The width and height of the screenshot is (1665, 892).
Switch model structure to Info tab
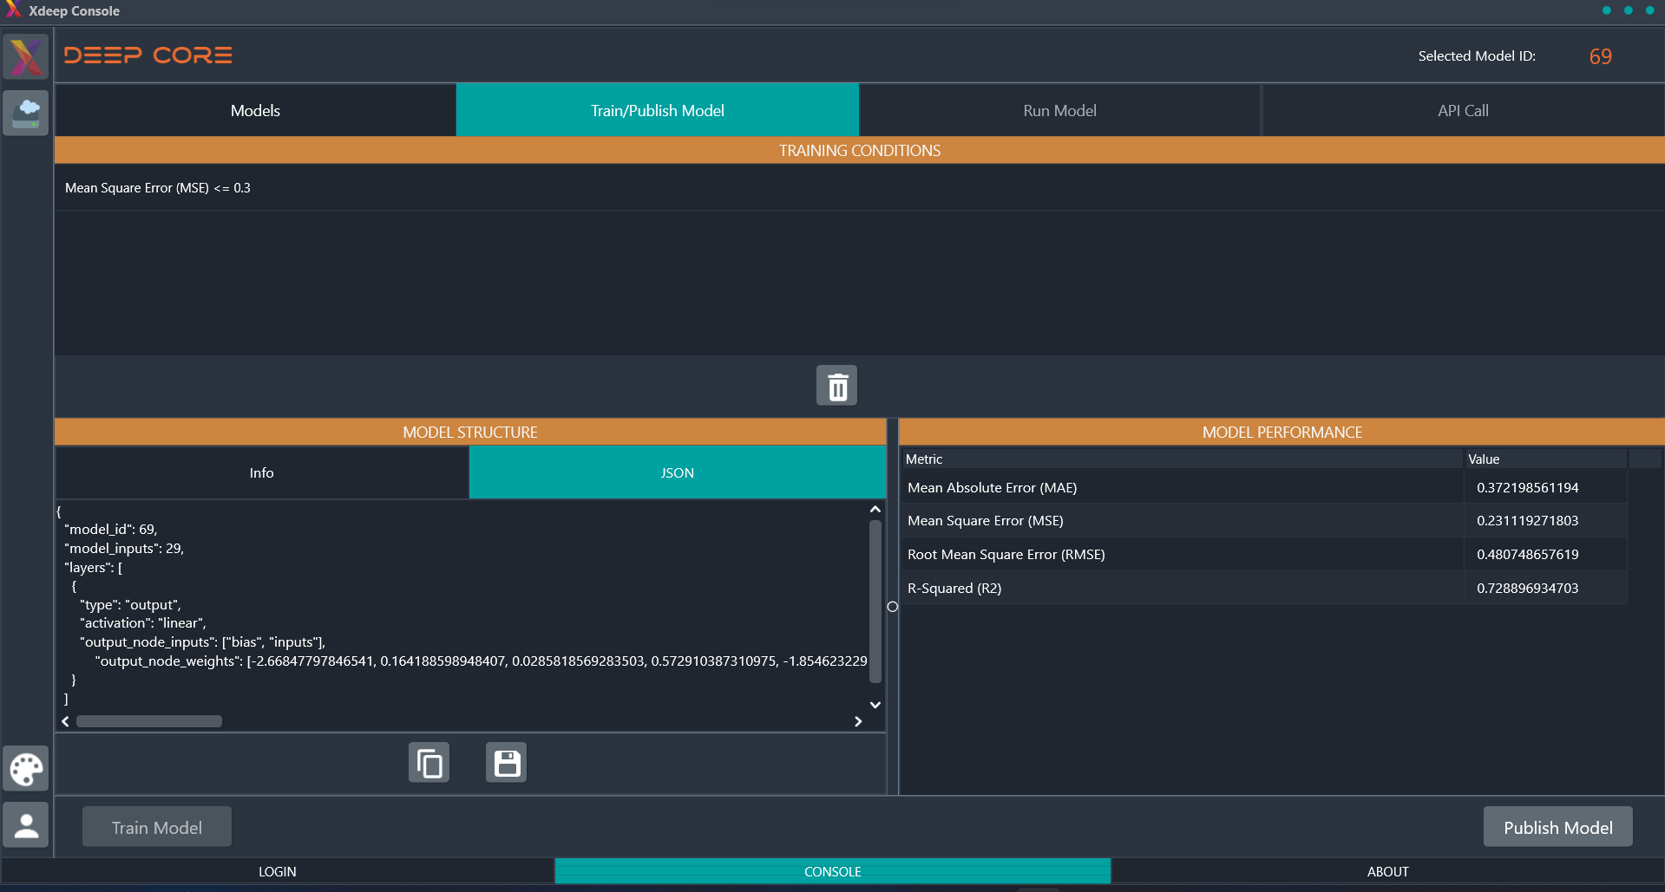[x=261, y=472]
